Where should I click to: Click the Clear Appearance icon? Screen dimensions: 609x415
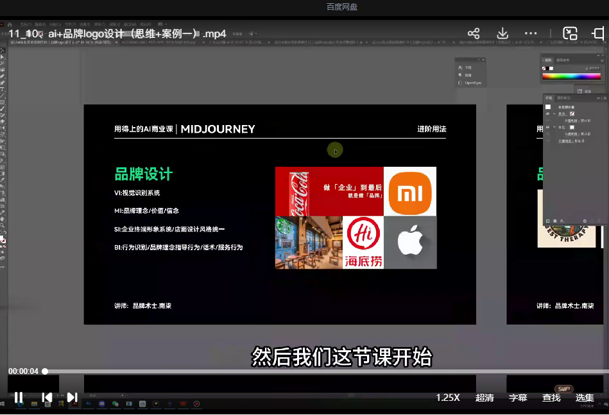[x=585, y=221]
